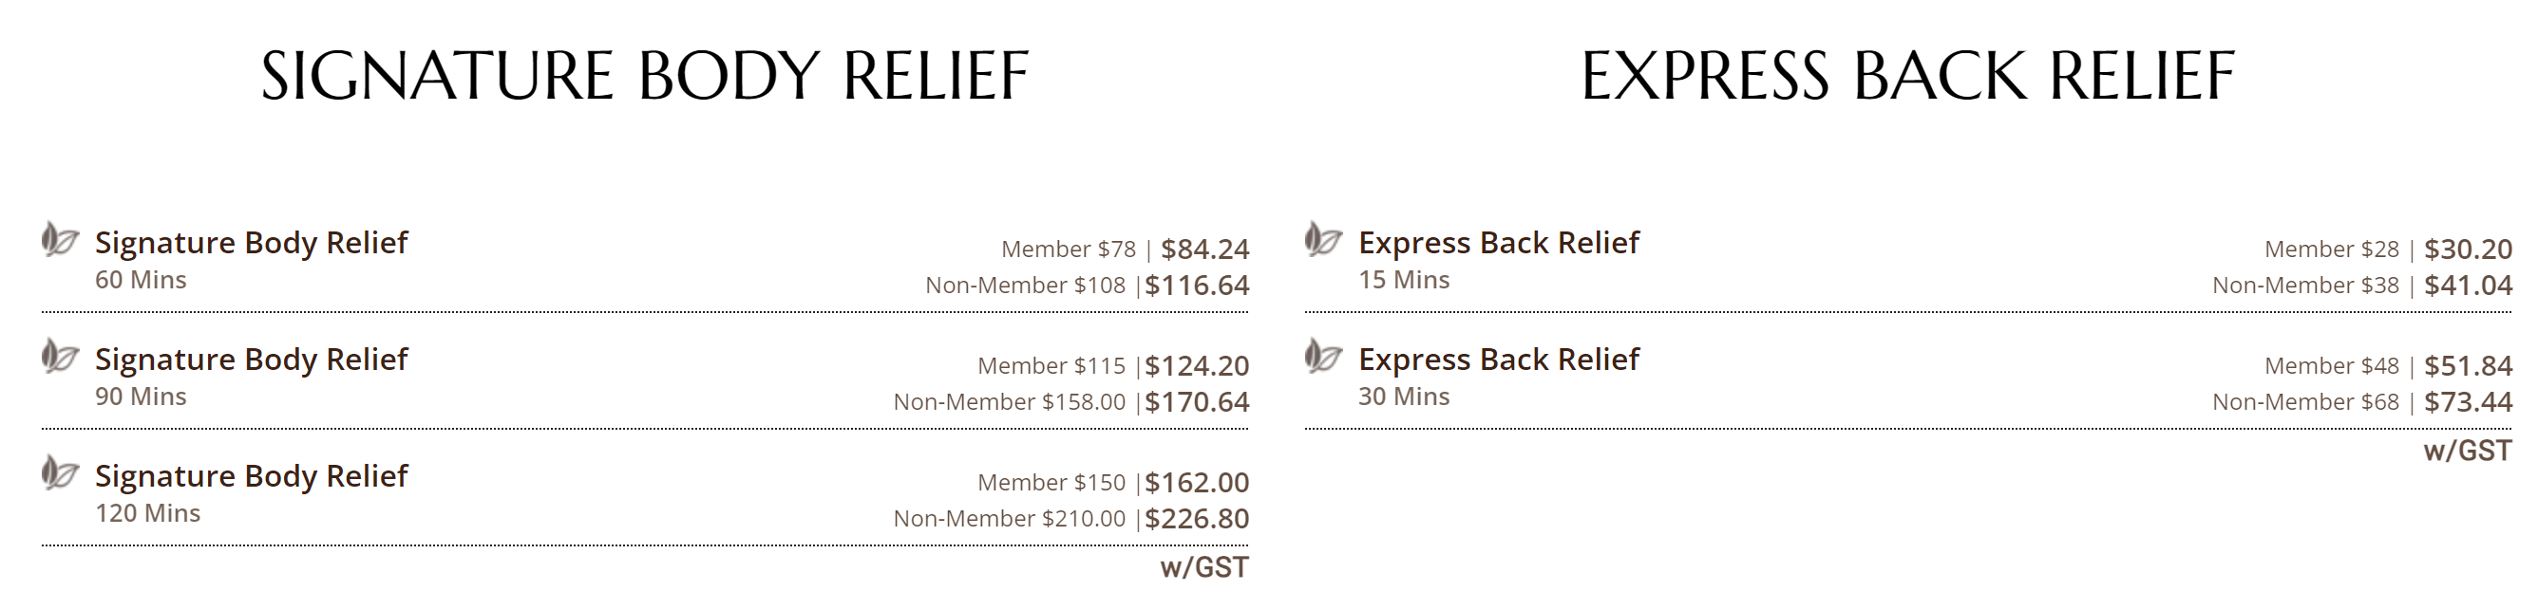Select the $124.20 member price for 90 Mins
The image size is (2538, 591).
[1196, 367]
